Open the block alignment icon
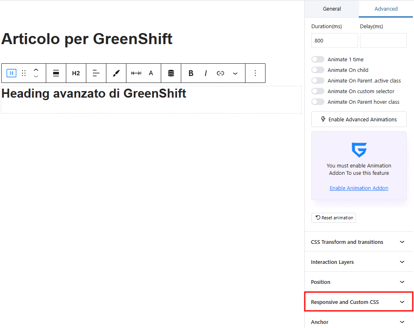This screenshot has height=328, width=414. tap(56, 73)
